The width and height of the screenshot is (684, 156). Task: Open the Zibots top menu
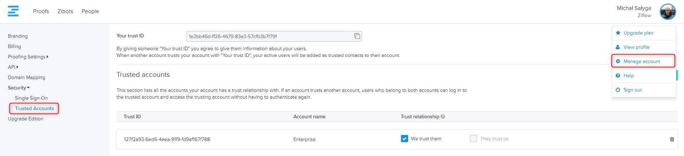pyautogui.click(x=65, y=11)
